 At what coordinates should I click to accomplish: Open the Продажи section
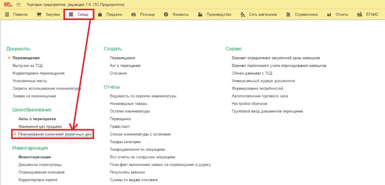(114, 14)
